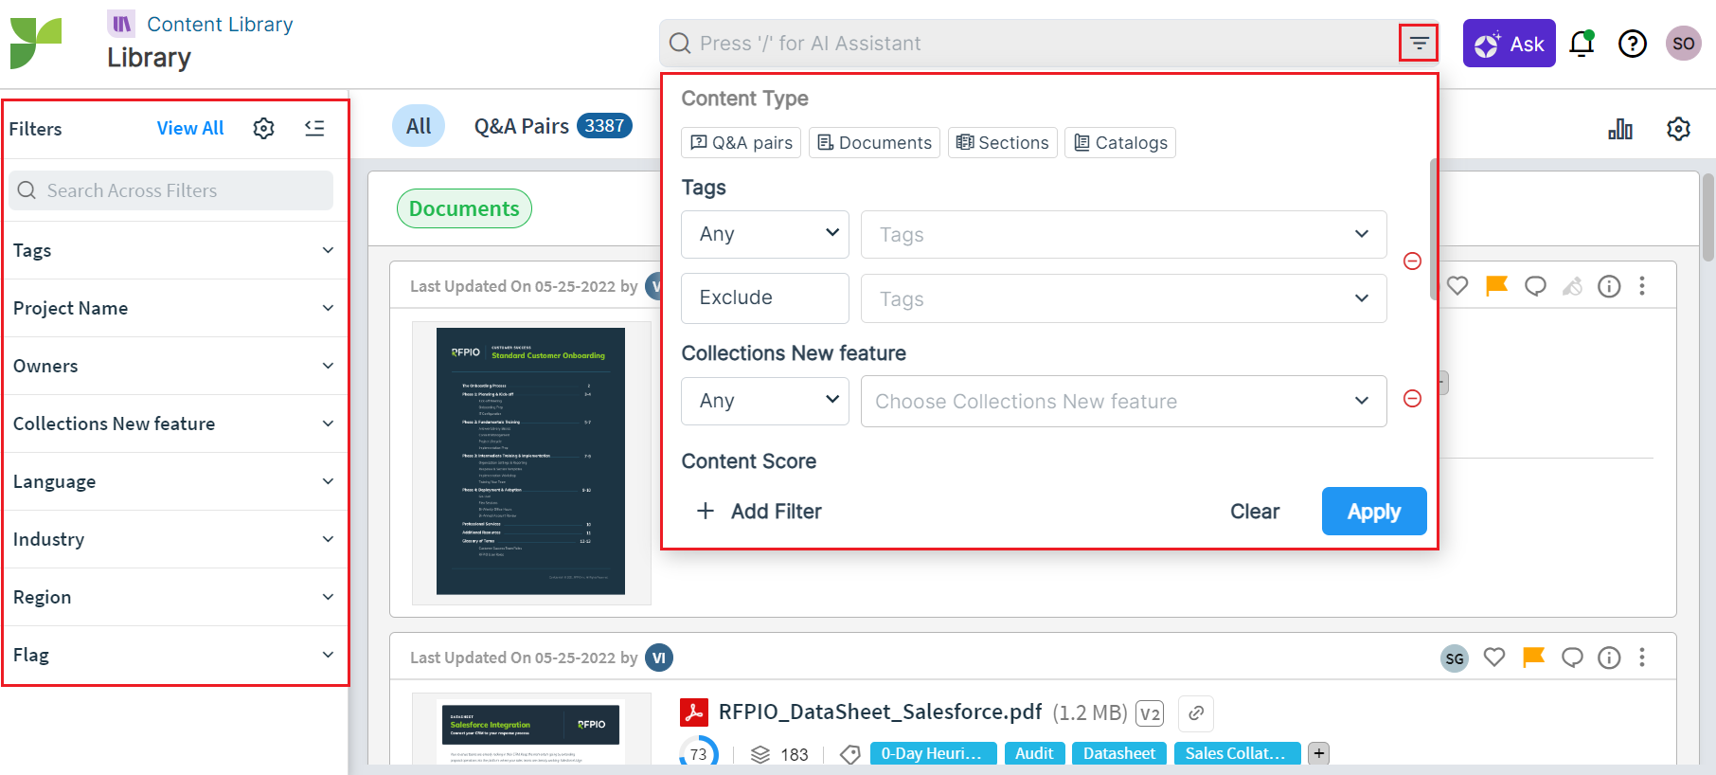Open the advanced filter icon in search bar

tap(1419, 43)
